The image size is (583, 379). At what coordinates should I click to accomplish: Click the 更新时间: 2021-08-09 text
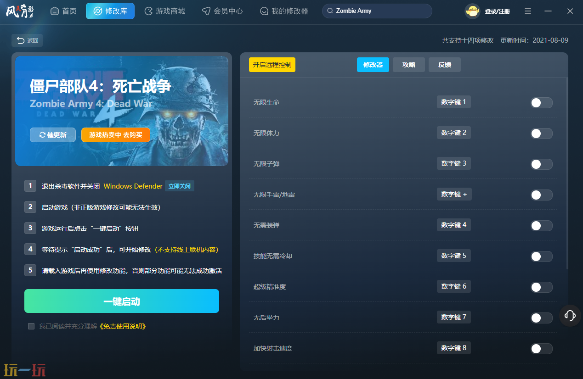[x=534, y=40]
